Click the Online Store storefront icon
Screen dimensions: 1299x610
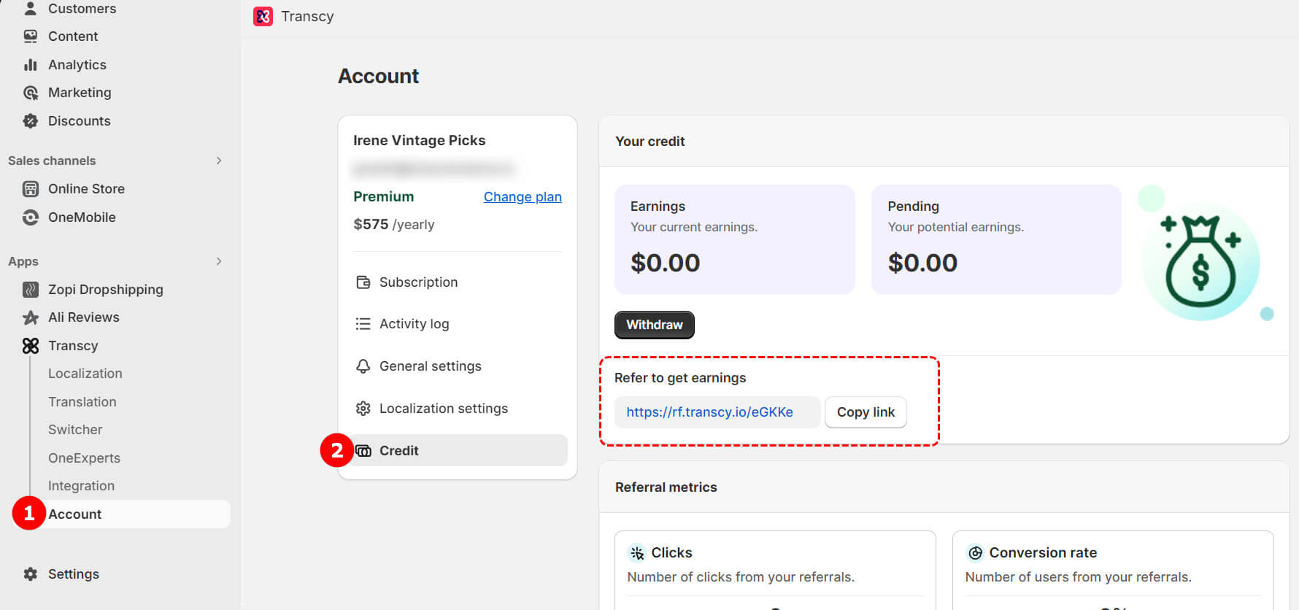(x=31, y=189)
